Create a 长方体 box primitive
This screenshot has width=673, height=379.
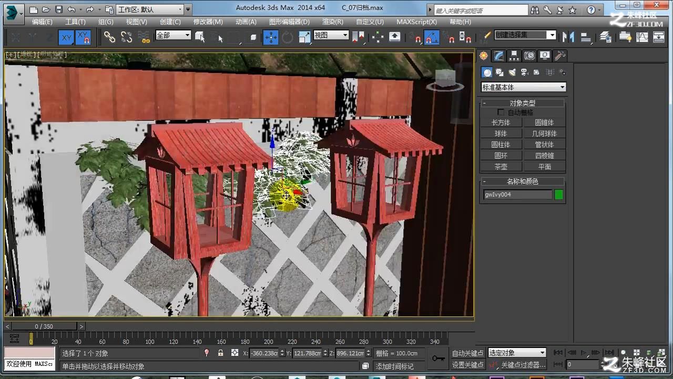coord(501,122)
